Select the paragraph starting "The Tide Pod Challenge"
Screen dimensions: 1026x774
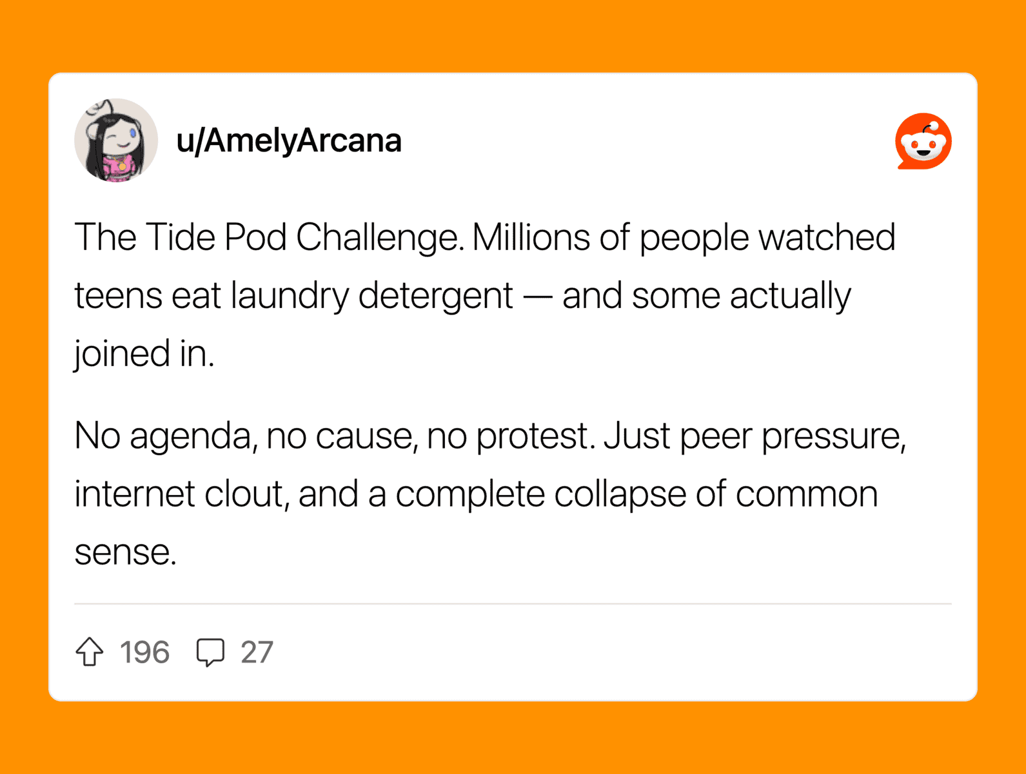(485, 295)
